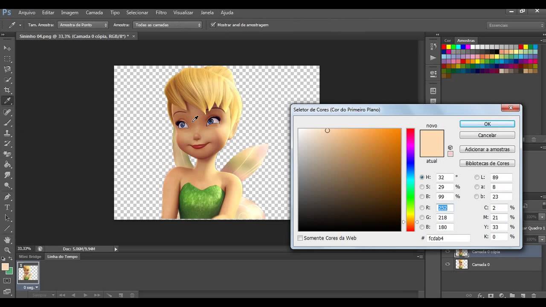Open the timeline panel flyout menu

click(x=420, y=257)
